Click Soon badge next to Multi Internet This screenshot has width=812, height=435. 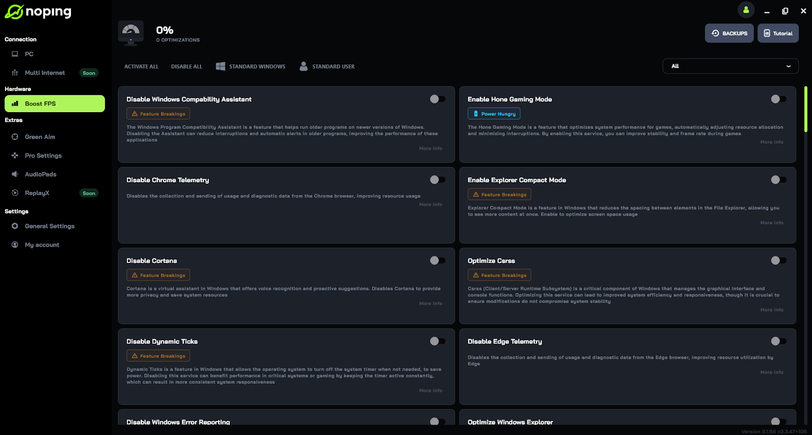[89, 73]
